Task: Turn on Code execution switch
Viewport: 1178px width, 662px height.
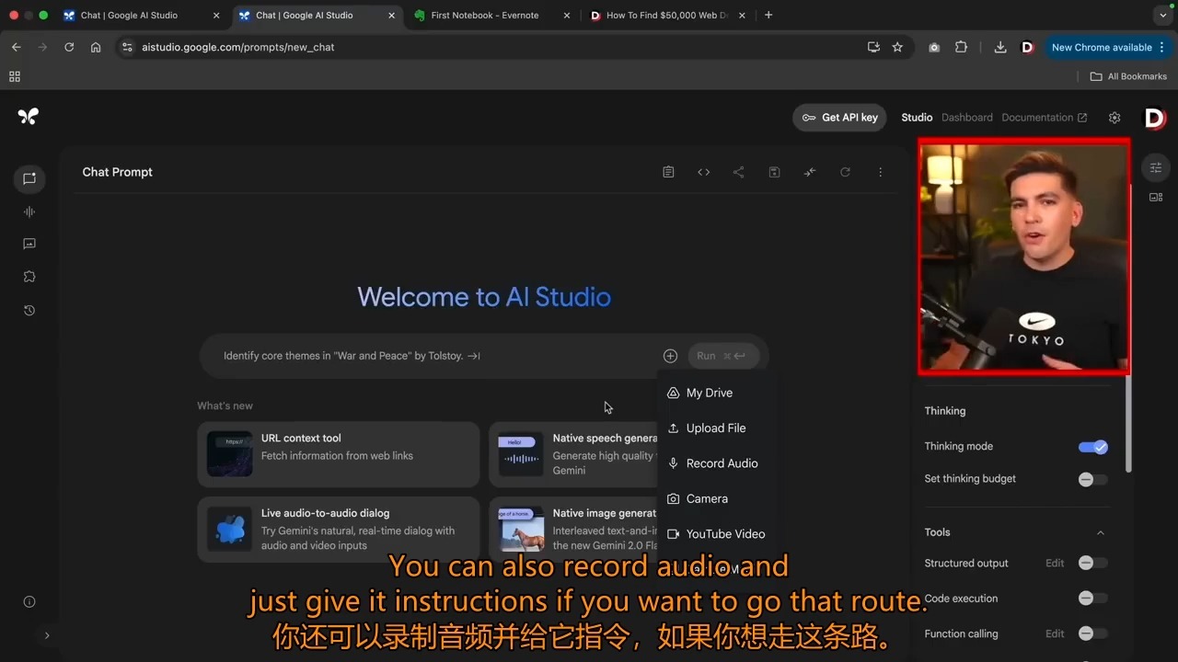Action: tap(1093, 599)
